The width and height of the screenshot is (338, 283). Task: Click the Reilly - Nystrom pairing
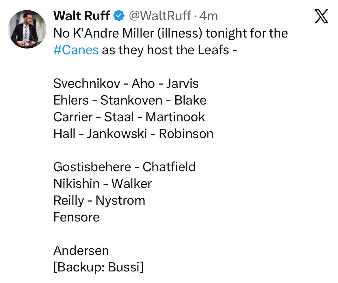(x=99, y=200)
